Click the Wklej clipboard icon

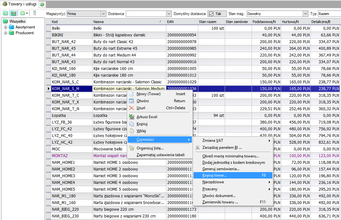tap(132, 131)
